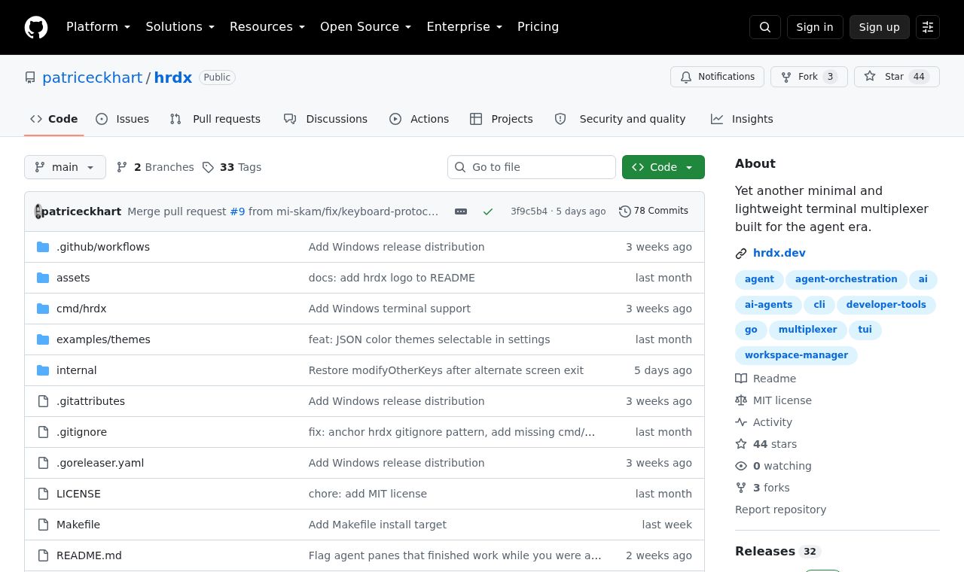Click the examples/themes folder icon
The height and width of the screenshot is (572, 964).
pos(43,339)
